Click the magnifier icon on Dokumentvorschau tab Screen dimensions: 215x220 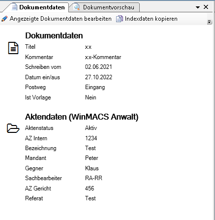tap(77, 7)
